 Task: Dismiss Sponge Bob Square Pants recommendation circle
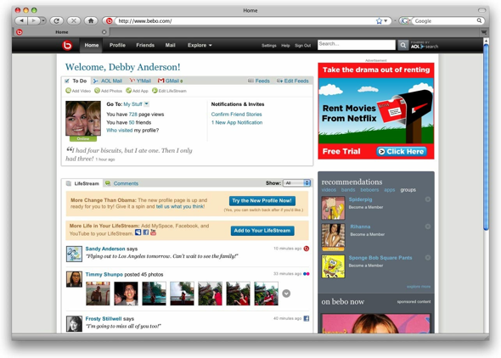[x=427, y=258]
